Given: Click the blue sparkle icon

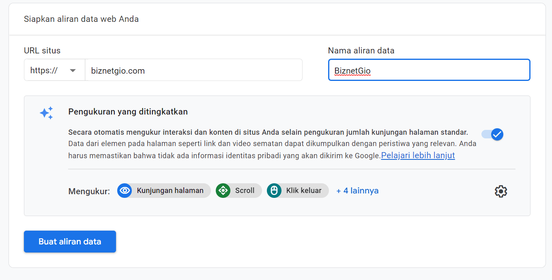Looking at the screenshot, I should (x=46, y=113).
